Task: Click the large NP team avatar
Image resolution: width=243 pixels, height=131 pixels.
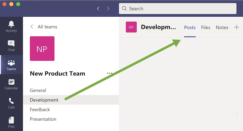Action: coord(42,49)
